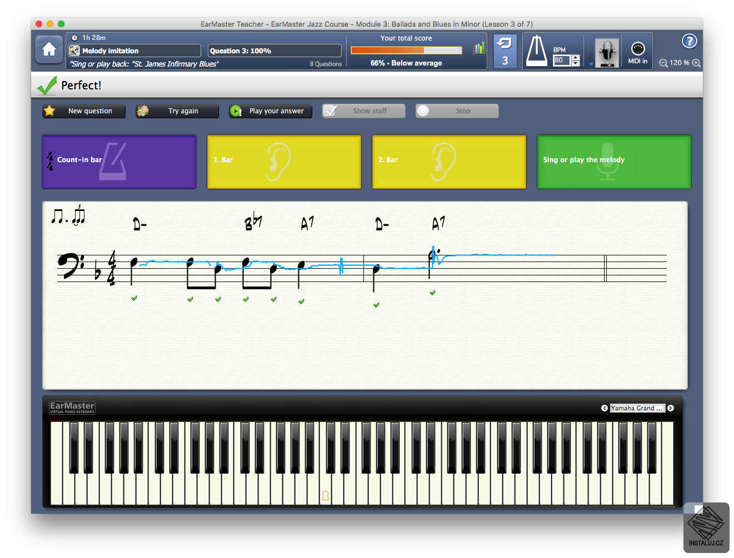The image size is (734, 558).
Task: Click the first note on the staff
Action: pyautogui.click(x=133, y=270)
